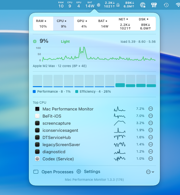
Task: Click the 'Light' load status text
Action: 65,41
